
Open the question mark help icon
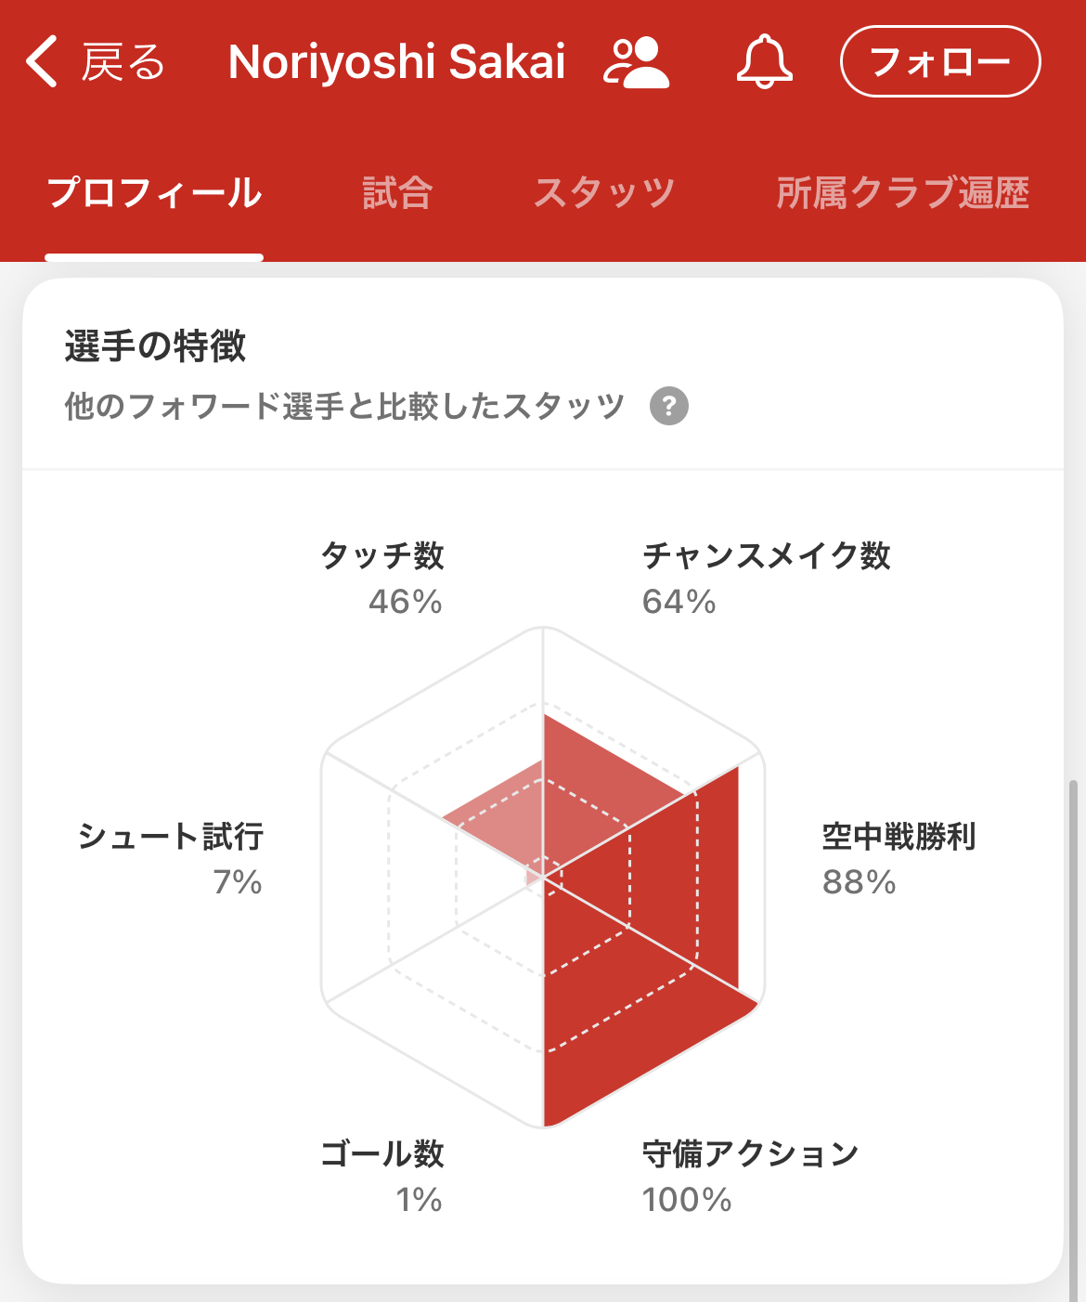[x=669, y=406]
